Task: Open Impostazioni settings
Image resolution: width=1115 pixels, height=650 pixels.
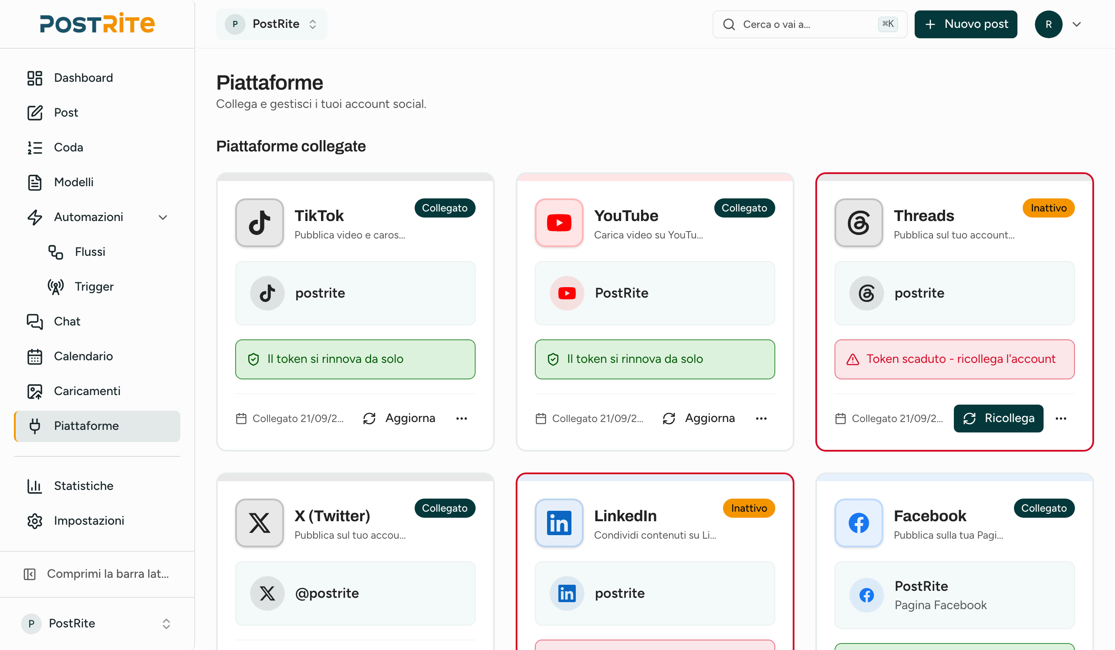Action: tap(97, 521)
